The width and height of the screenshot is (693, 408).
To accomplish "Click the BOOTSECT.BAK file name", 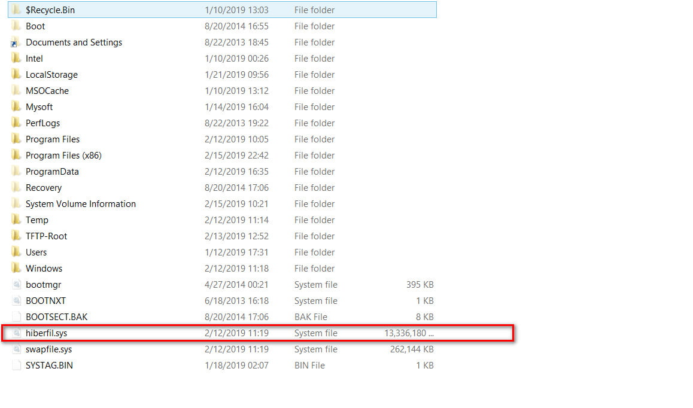I will tap(56, 317).
